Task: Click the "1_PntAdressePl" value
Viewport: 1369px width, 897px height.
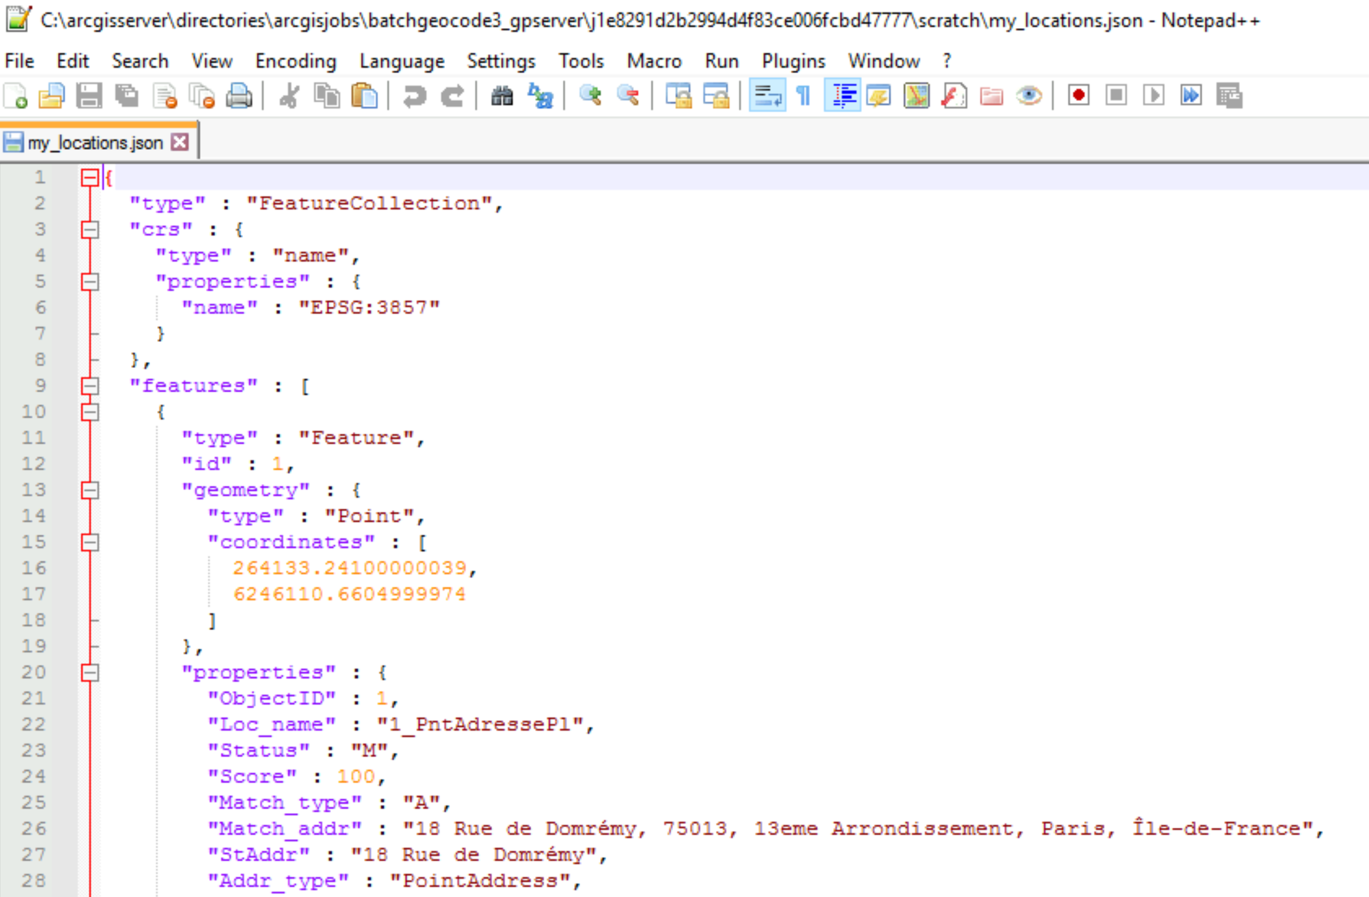Action: [480, 724]
